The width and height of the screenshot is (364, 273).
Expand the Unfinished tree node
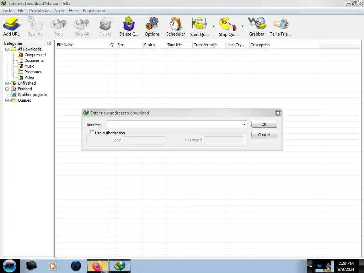pyautogui.click(x=7, y=83)
